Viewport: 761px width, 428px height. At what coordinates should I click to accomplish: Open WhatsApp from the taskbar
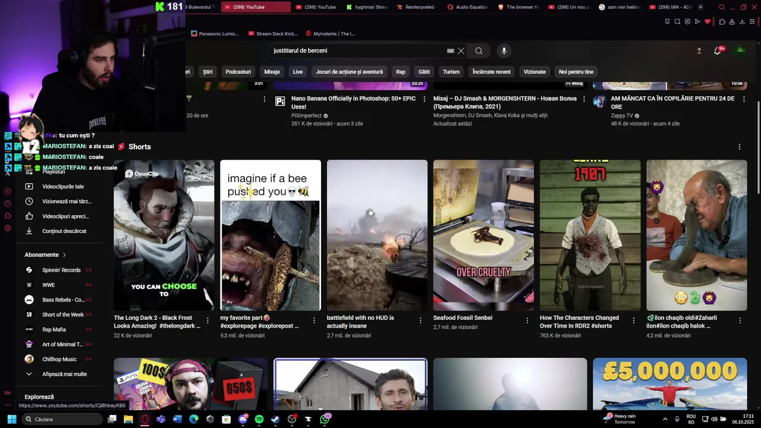tap(325, 419)
